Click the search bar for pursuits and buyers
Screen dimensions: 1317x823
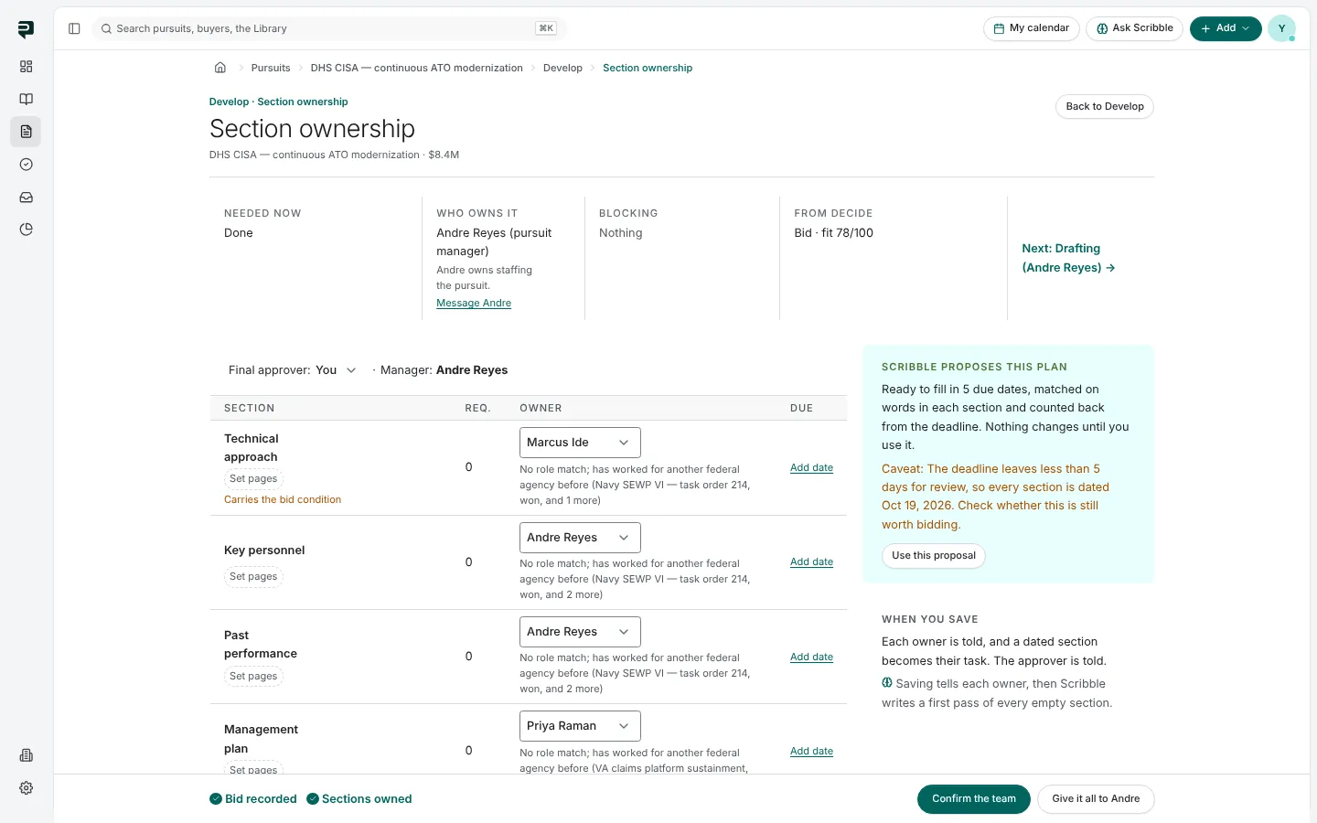coord(329,28)
